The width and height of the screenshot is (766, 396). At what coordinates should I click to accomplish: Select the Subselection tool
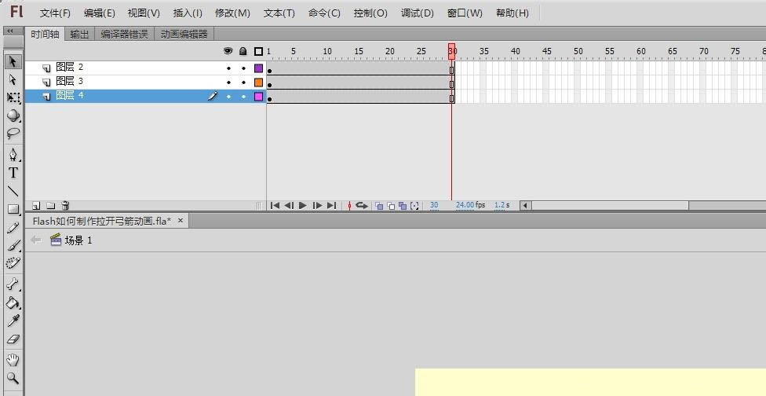tap(13, 79)
